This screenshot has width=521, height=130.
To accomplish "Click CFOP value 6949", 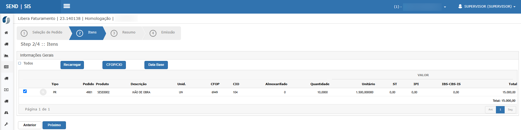I will click(x=215, y=92).
